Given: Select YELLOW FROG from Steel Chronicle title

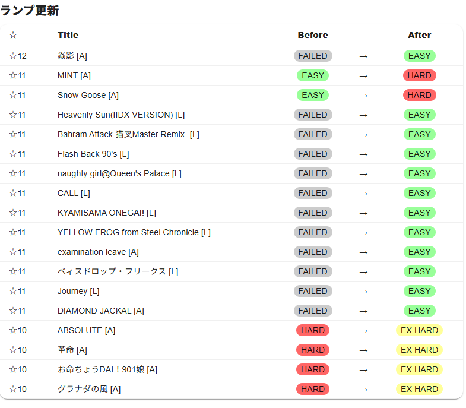Looking at the screenshot, I should [x=134, y=233].
